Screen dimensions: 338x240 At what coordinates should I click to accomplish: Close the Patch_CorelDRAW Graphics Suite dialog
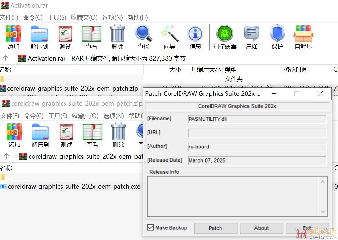320,93
